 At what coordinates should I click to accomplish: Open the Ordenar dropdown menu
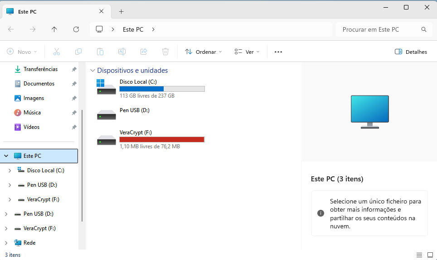[x=204, y=52]
